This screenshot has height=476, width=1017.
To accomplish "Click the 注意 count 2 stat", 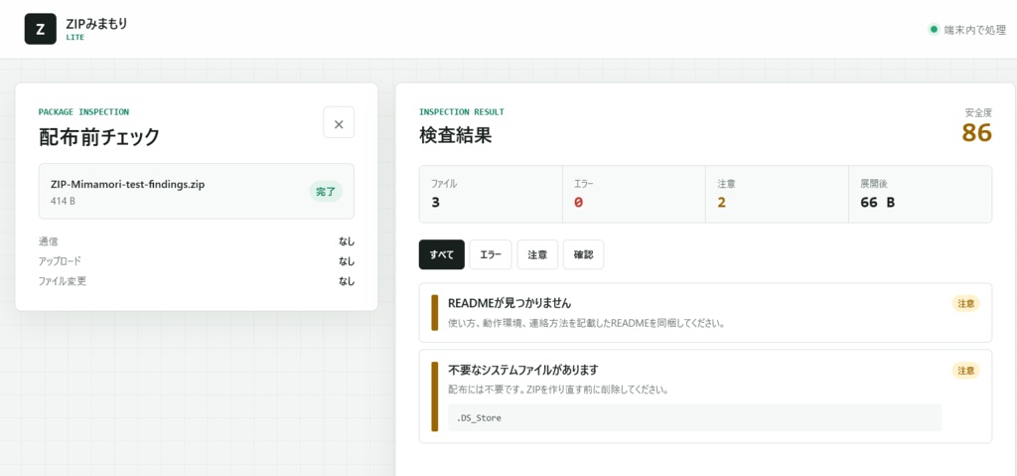I will [777, 194].
